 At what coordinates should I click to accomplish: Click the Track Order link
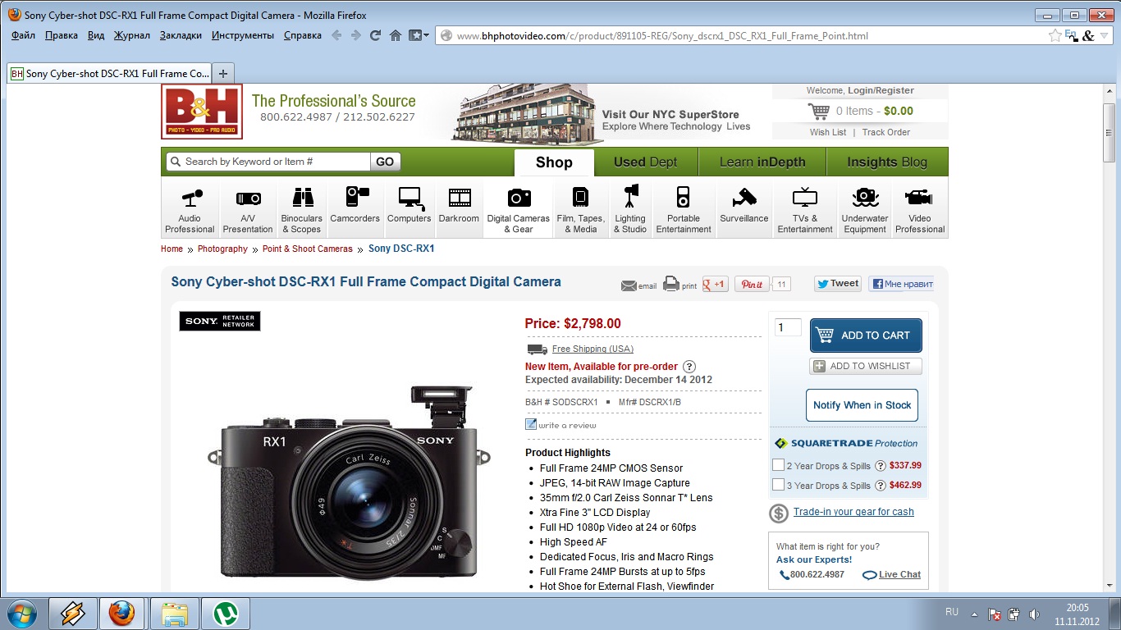pyautogui.click(x=886, y=132)
